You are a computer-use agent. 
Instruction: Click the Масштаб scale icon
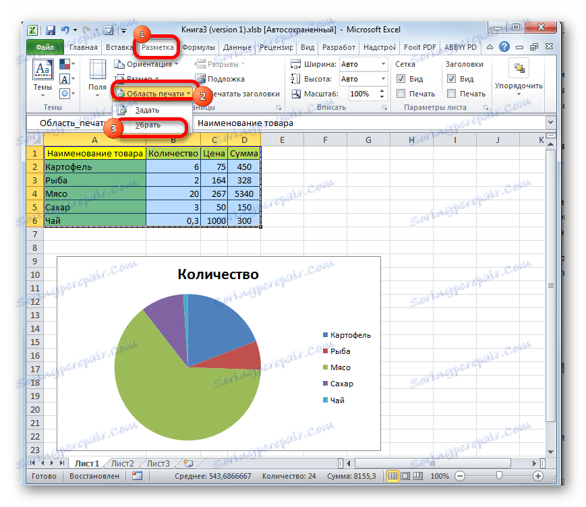click(x=295, y=94)
